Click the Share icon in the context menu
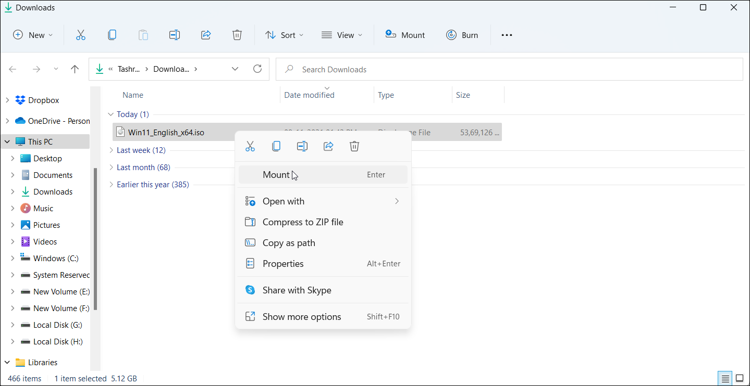Screen dimensions: 750x386 (x=328, y=146)
